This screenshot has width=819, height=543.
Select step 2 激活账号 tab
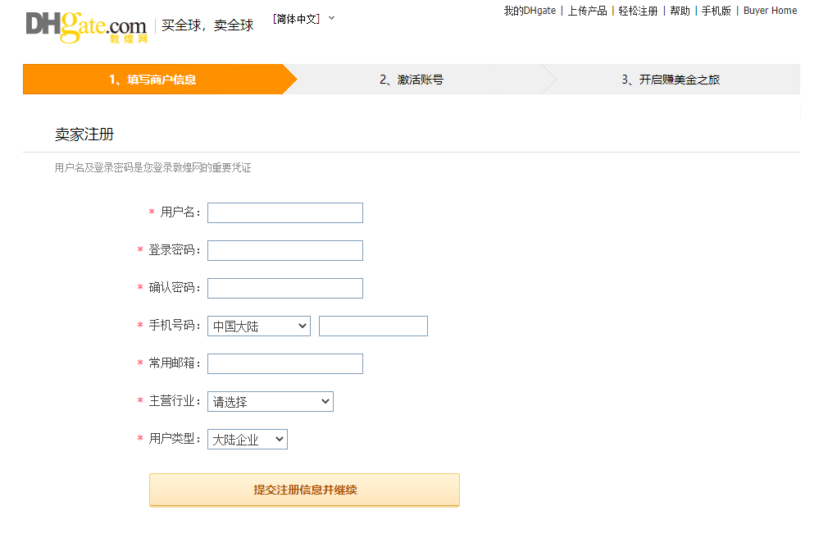coord(411,80)
